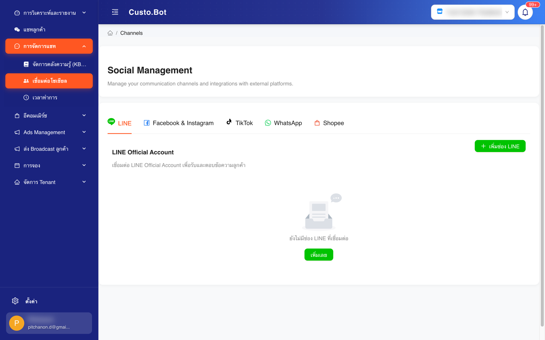Click the blue store icon in tenant selector
The height and width of the screenshot is (340, 545).
click(440, 12)
